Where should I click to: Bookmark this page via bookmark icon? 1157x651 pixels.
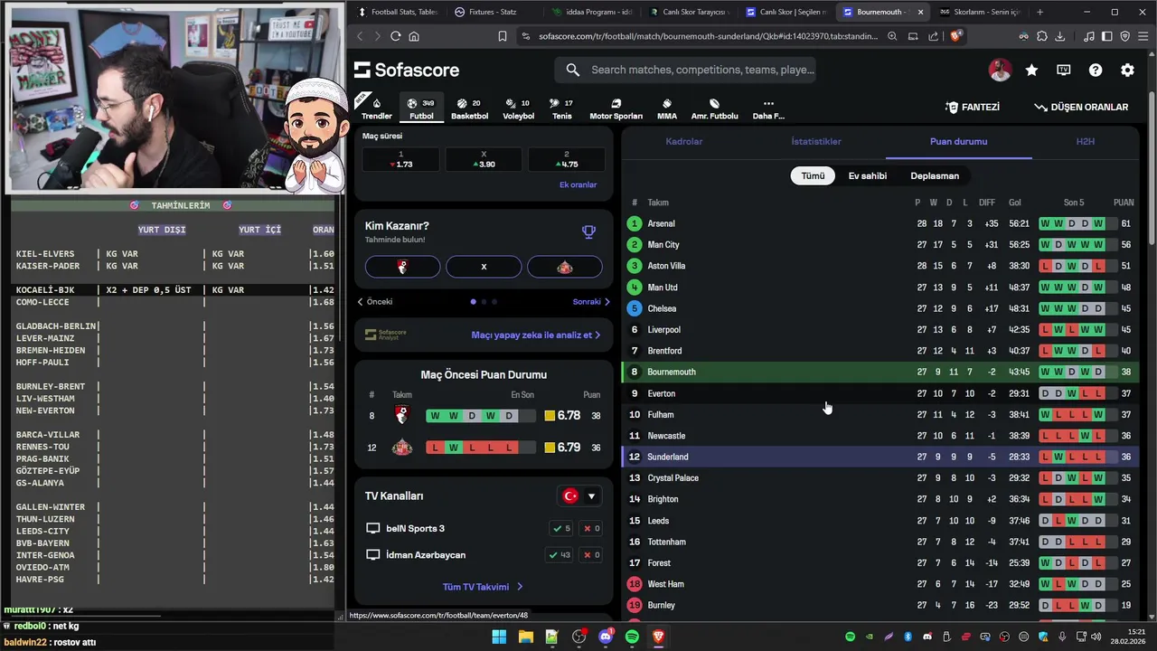tap(503, 36)
